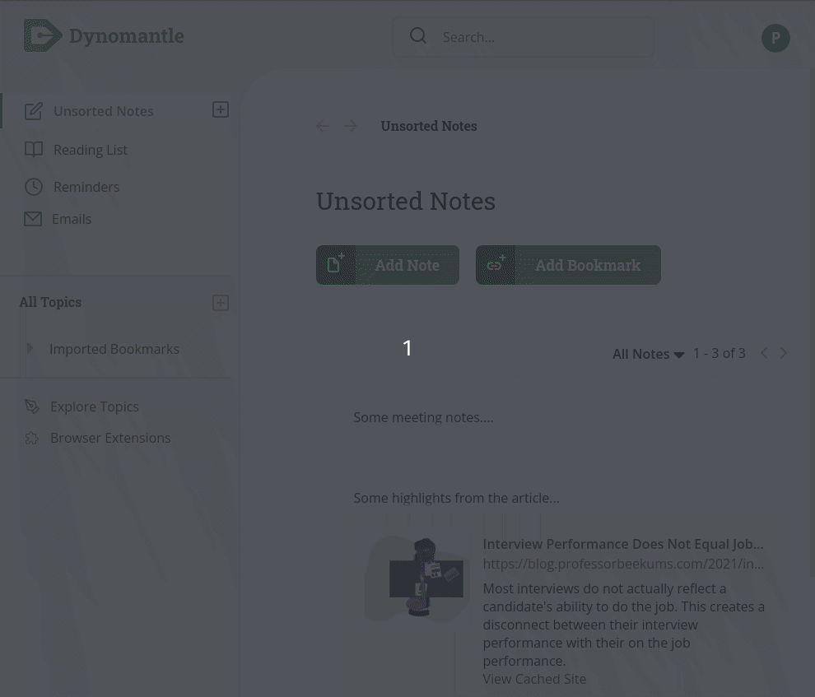815x697 pixels.
Task: Click the Add Bookmark button label
Action: (x=588, y=265)
